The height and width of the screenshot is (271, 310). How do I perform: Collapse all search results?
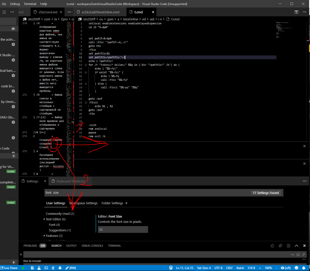coord(280,246)
